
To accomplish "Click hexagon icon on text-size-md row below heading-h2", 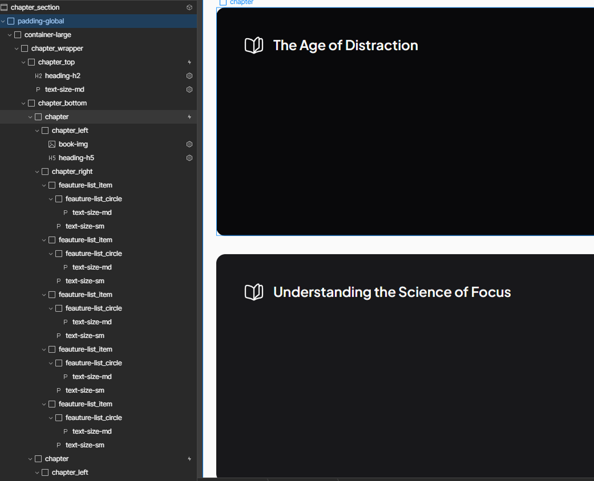I will click(x=189, y=89).
